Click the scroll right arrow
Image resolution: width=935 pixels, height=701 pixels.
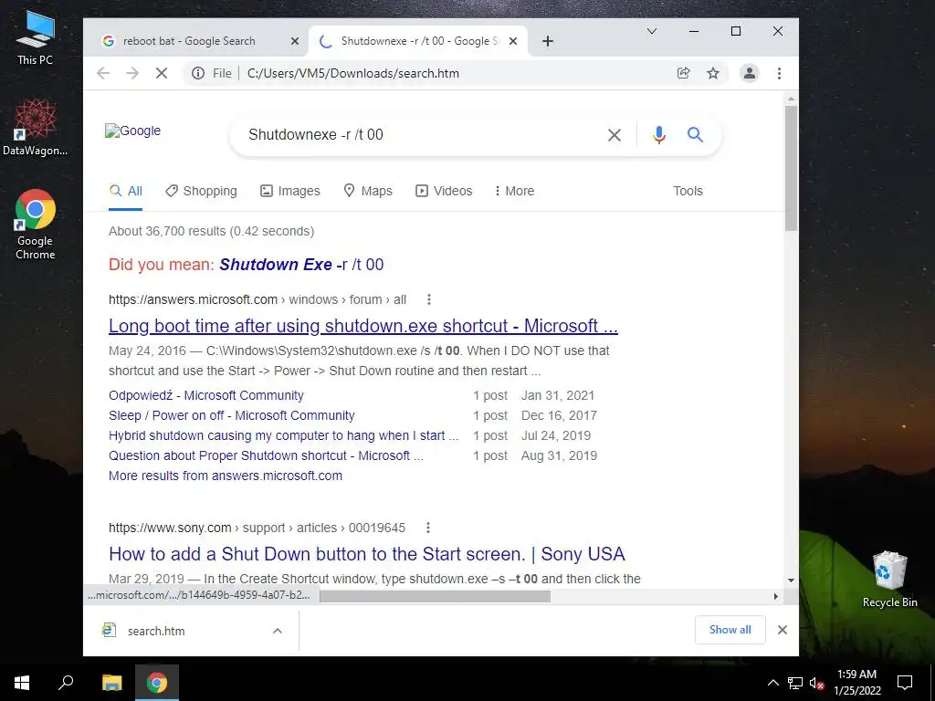pos(776,596)
